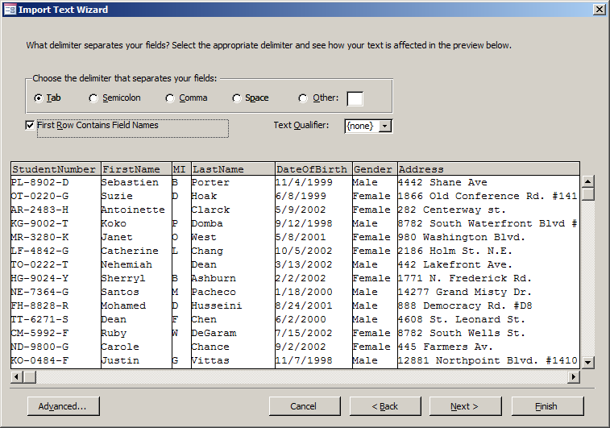Click date of birth 7/15/2002
610x428 pixels.
(x=304, y=333)
